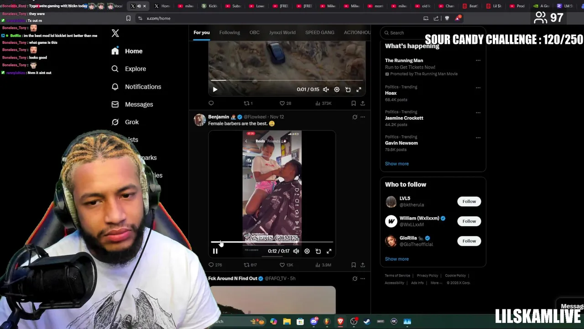Toggle picture-in-picture on top video
The image size is (584, 329).
(x=348, y=90)
